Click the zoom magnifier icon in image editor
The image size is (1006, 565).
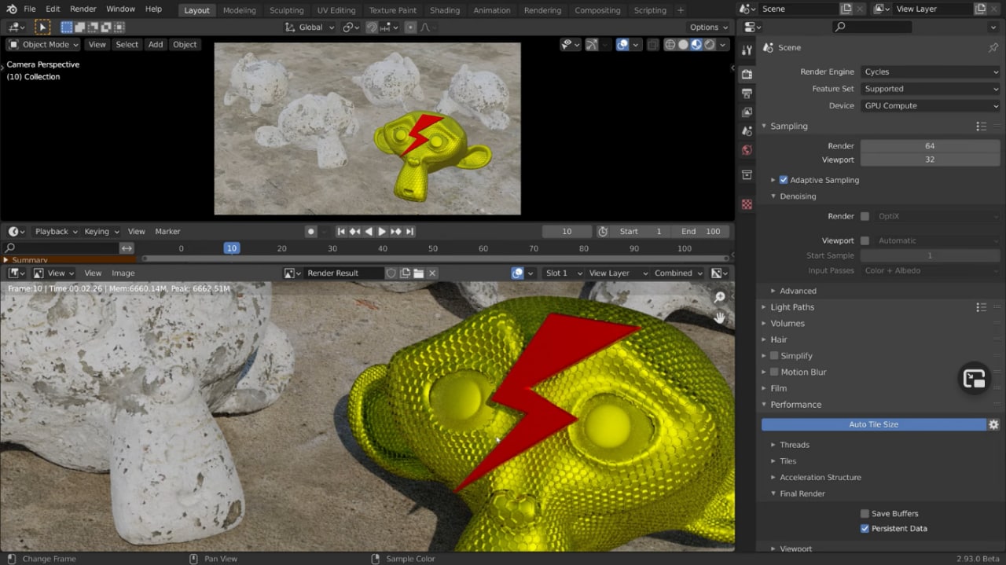[x=719, y=297]
